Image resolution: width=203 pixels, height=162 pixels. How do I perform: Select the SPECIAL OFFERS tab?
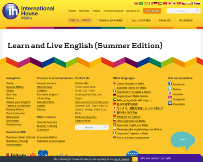[x=80, y=21]
